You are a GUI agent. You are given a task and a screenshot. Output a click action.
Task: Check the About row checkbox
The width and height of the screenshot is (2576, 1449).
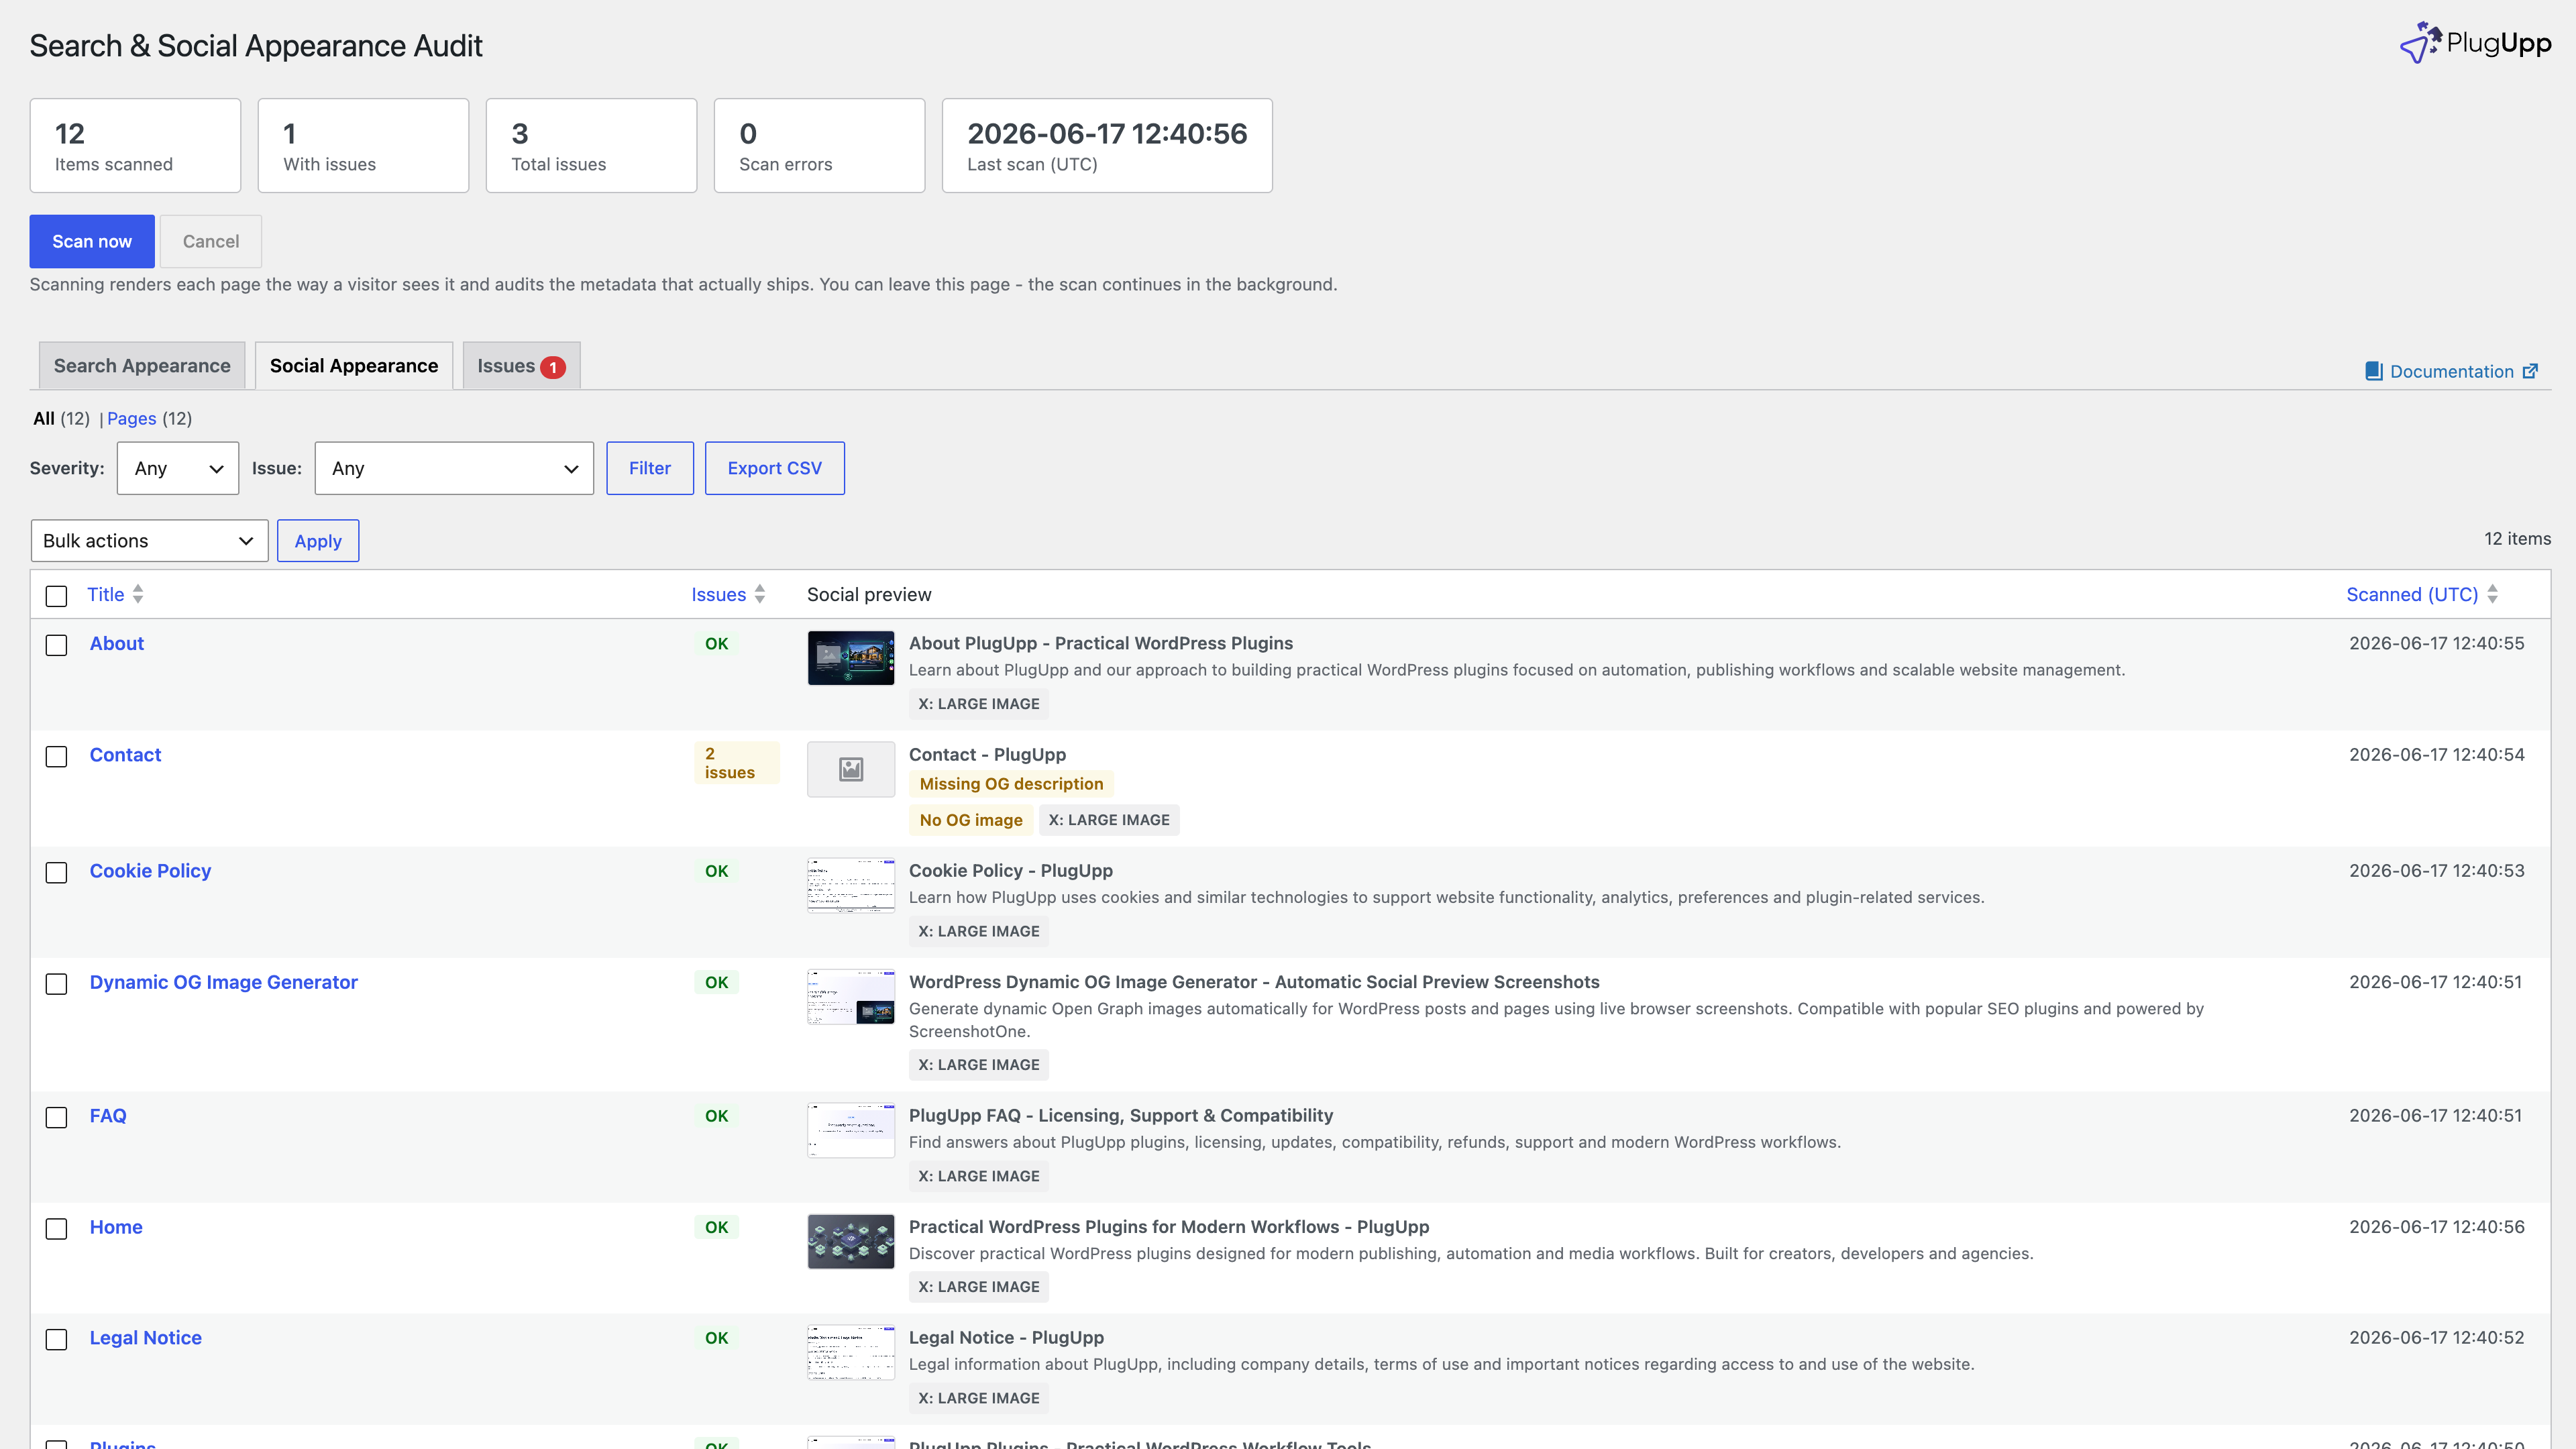point(57,645)
